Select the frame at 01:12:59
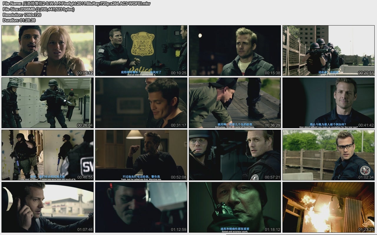The width and height of the screenshot is (377, 235). (x=141, y=207)
